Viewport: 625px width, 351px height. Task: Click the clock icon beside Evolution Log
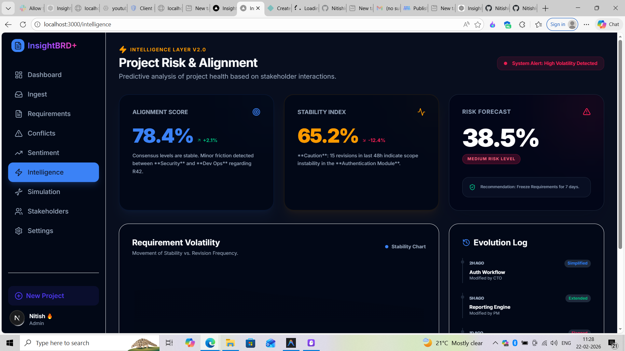pyautogui.click(x=465, y=242)
